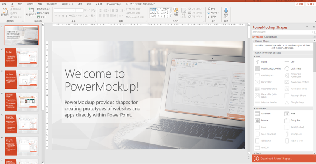Switch to the 애니메이션 (Animations) tab

(52, 4)
